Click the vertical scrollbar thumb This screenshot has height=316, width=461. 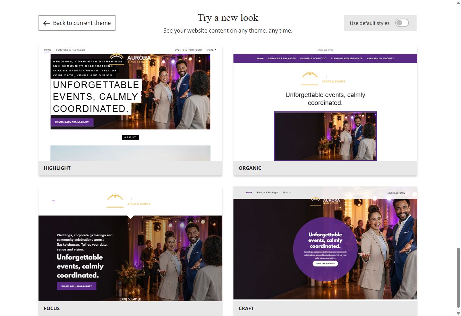pyautogui.click(x=458, y=277)
